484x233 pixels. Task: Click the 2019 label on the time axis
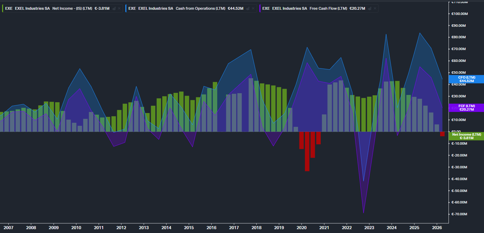coord(279,228)
